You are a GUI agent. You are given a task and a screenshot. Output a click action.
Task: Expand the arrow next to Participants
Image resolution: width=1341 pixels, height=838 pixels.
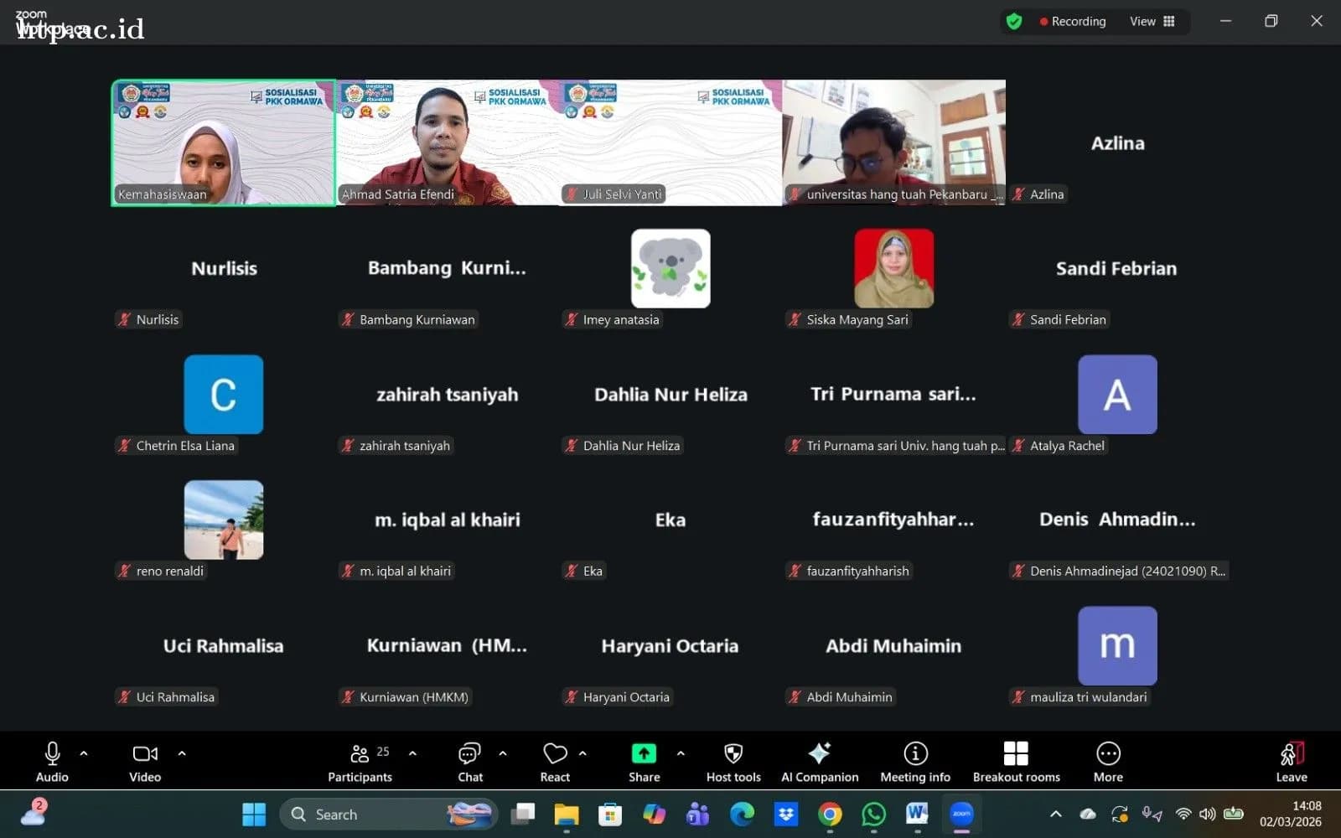pos(412,753)
